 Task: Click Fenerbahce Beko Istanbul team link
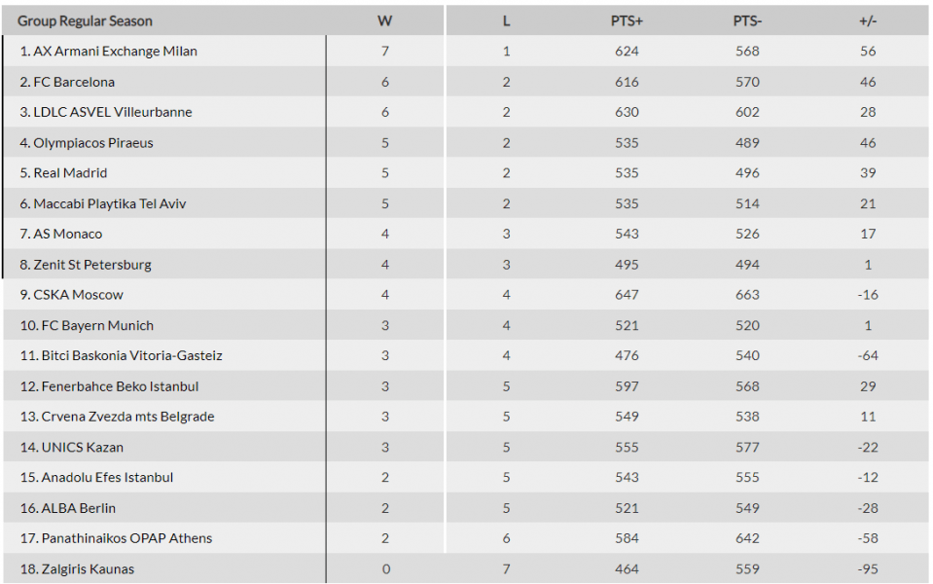(x=110, y=386)
